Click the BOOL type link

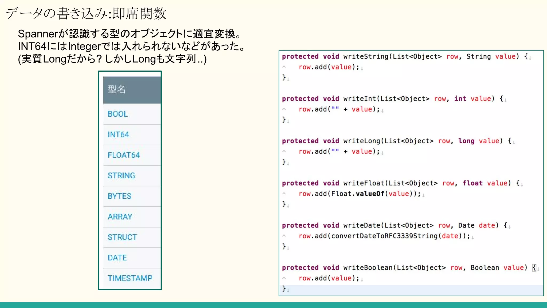[118, 114]
